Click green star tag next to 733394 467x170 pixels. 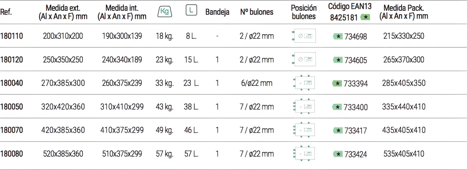point(338,83)
